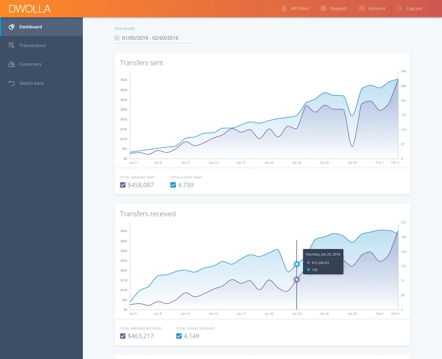Click the calendar icon beside the date range

[116, 38]
